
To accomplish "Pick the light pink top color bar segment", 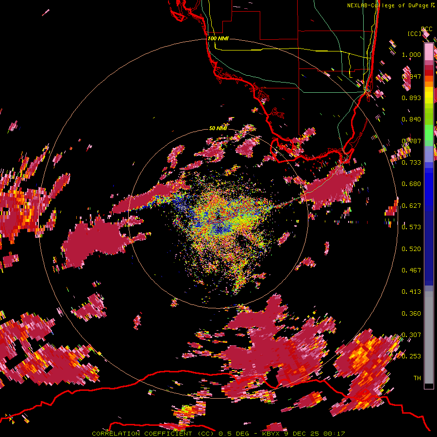I will pos(429,51).
